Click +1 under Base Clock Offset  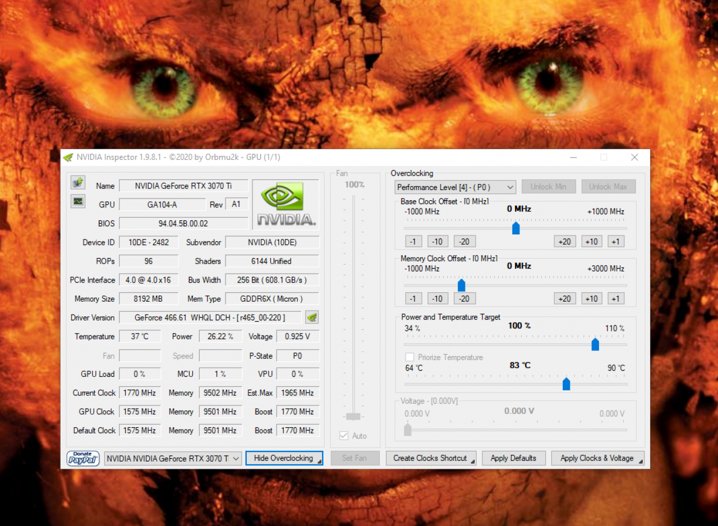point(616,241)
